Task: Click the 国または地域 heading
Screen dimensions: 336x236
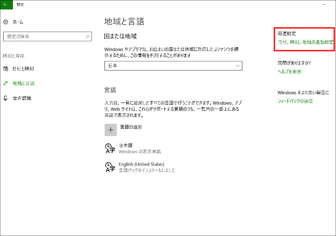Action: pyautogui.click(x=121, y=36)
